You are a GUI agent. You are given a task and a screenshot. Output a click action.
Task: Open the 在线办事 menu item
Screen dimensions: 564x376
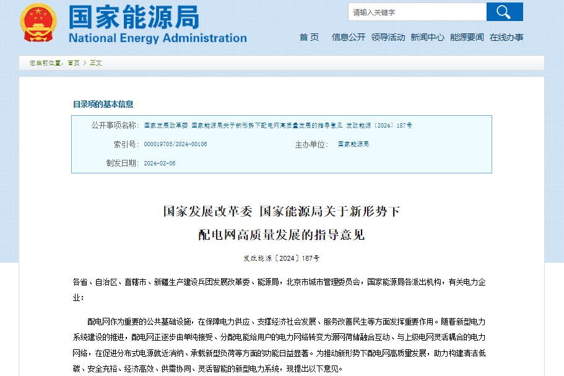click(x=508, y=37)
